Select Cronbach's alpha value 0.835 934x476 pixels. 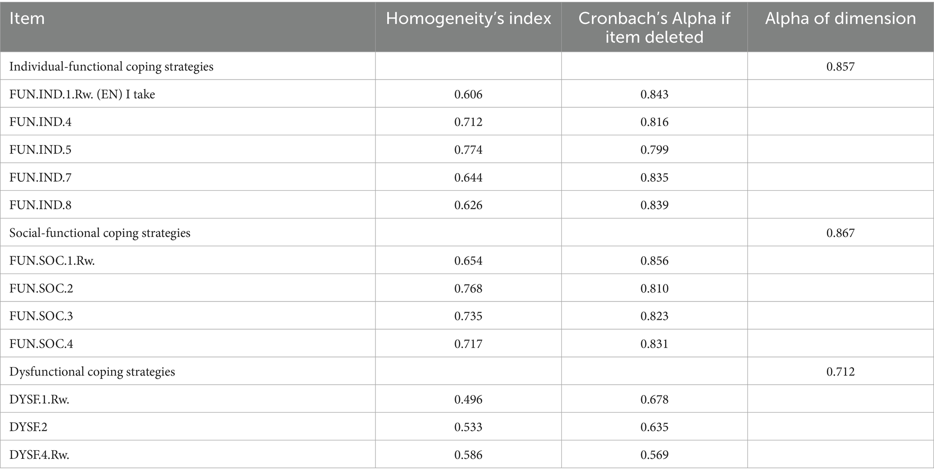pos(654,177)
